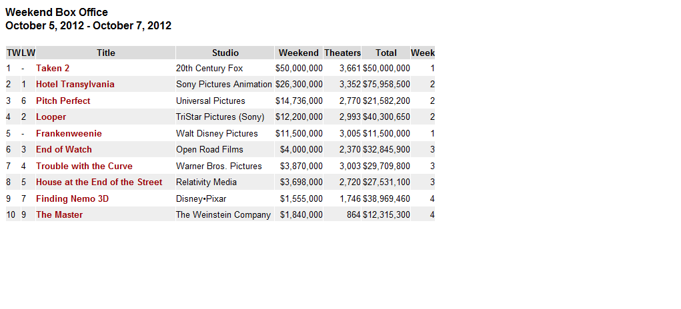
Task: Click the 2,993 theaters value
Action: [350, 117]
